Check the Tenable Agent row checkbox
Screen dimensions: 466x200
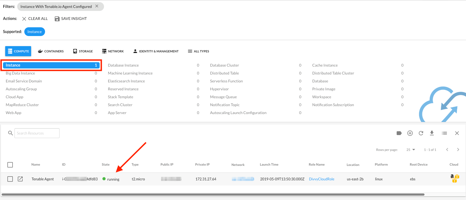pyautogui.click(x=10, y=179)
